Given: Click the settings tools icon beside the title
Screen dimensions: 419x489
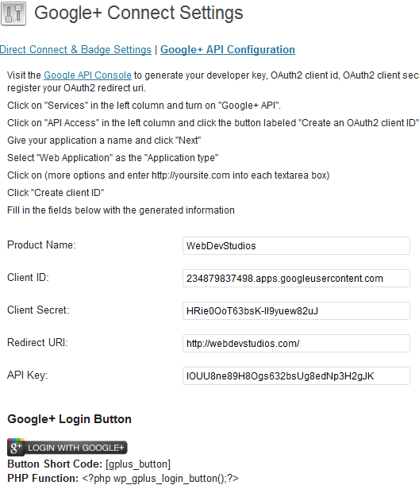Looking at the screenshot, I should [13, 13].
